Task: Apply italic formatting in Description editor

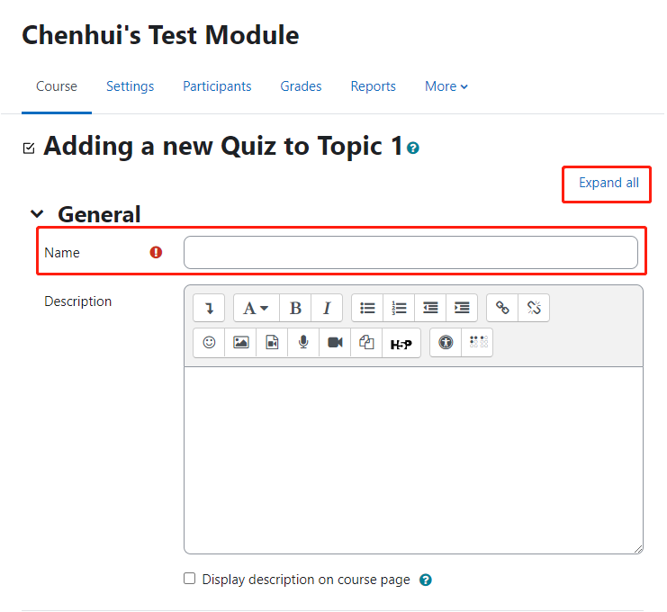Action: pos(327,308)
